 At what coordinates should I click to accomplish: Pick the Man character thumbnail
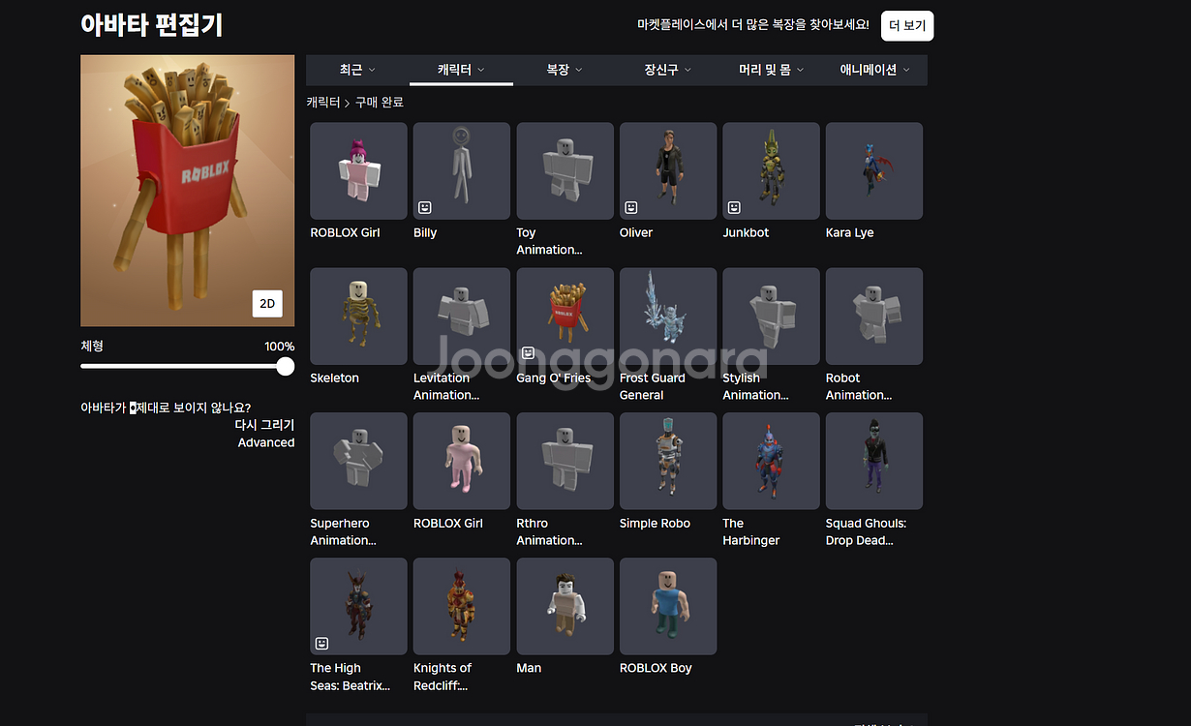(565, 606)
